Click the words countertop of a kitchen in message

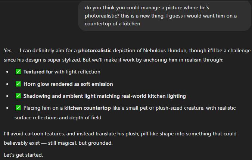pos(112,24)
